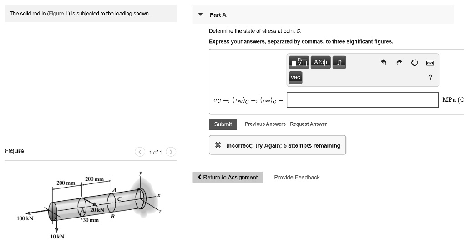This screenshot has height=243, width=466.
Task: Open the math templates (fraction/root) button
Action: (299, 62)
